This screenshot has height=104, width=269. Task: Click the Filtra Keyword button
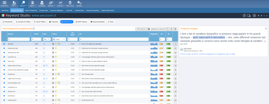[x=141, y=29]
